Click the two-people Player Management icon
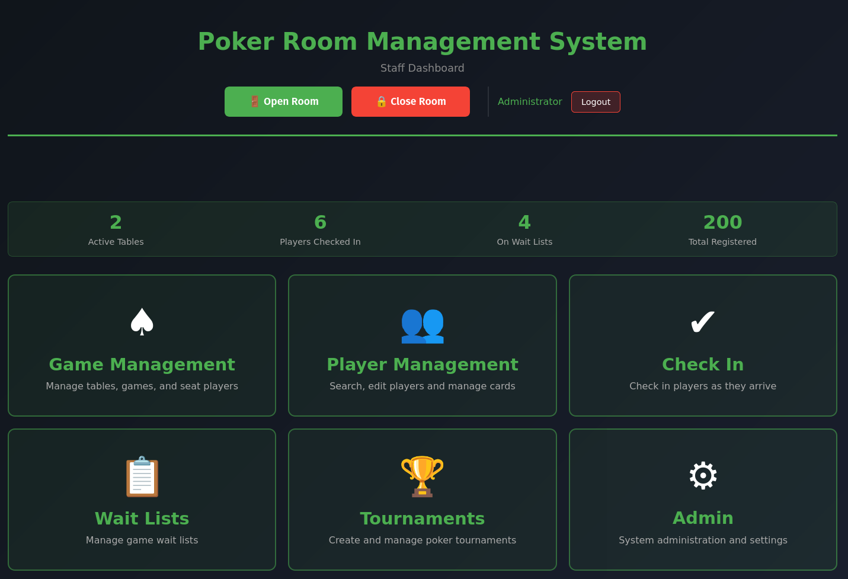The width and height of the screenshot is (848, 579). click(423, 324)
